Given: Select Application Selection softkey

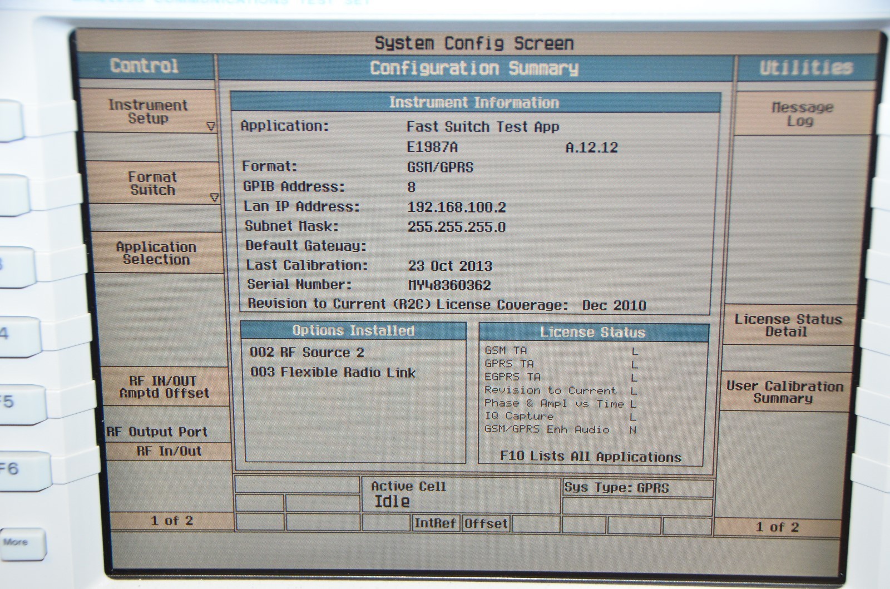Looking at the screenshot, I should point(156,253).
